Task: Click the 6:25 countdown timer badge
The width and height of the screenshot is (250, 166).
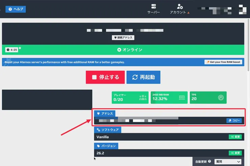Action: 11,50
